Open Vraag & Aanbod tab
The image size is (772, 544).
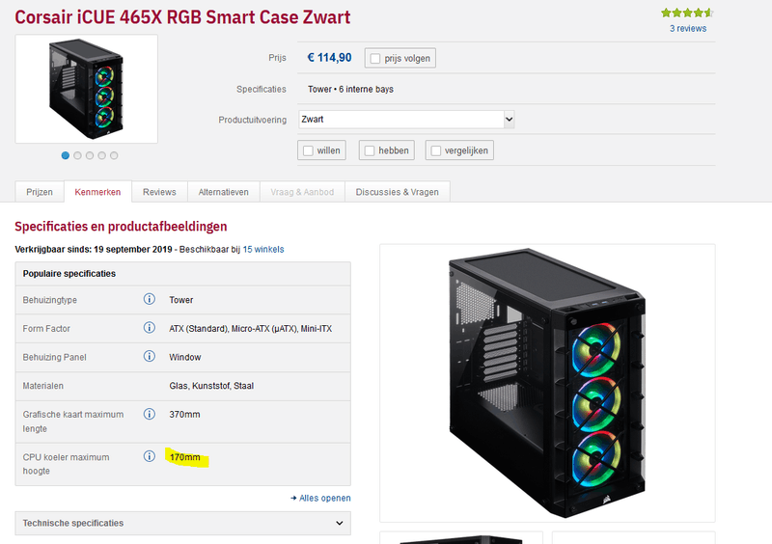pyautogui.click(x=302, y=192)
